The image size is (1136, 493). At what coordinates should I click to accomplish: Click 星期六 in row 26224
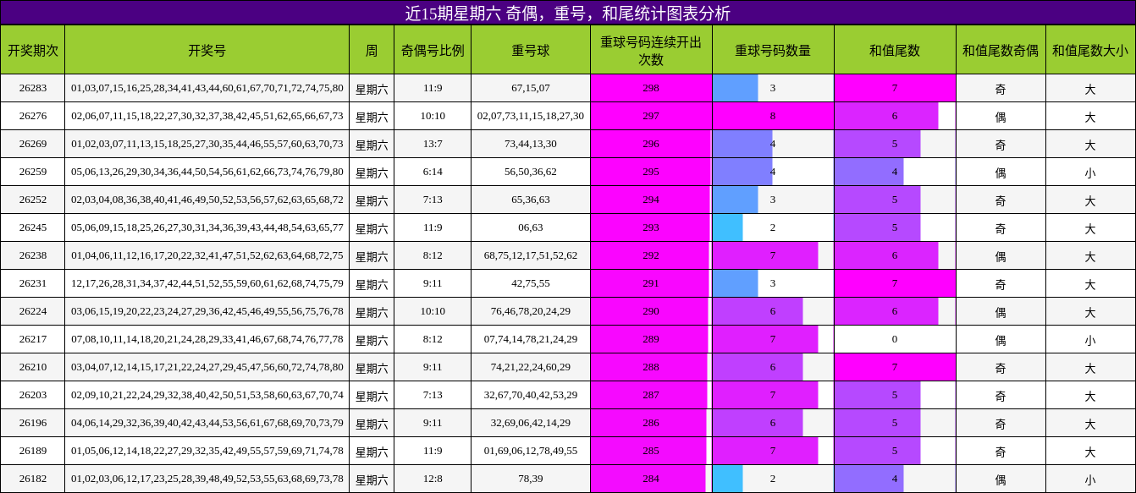pos(372,311)
